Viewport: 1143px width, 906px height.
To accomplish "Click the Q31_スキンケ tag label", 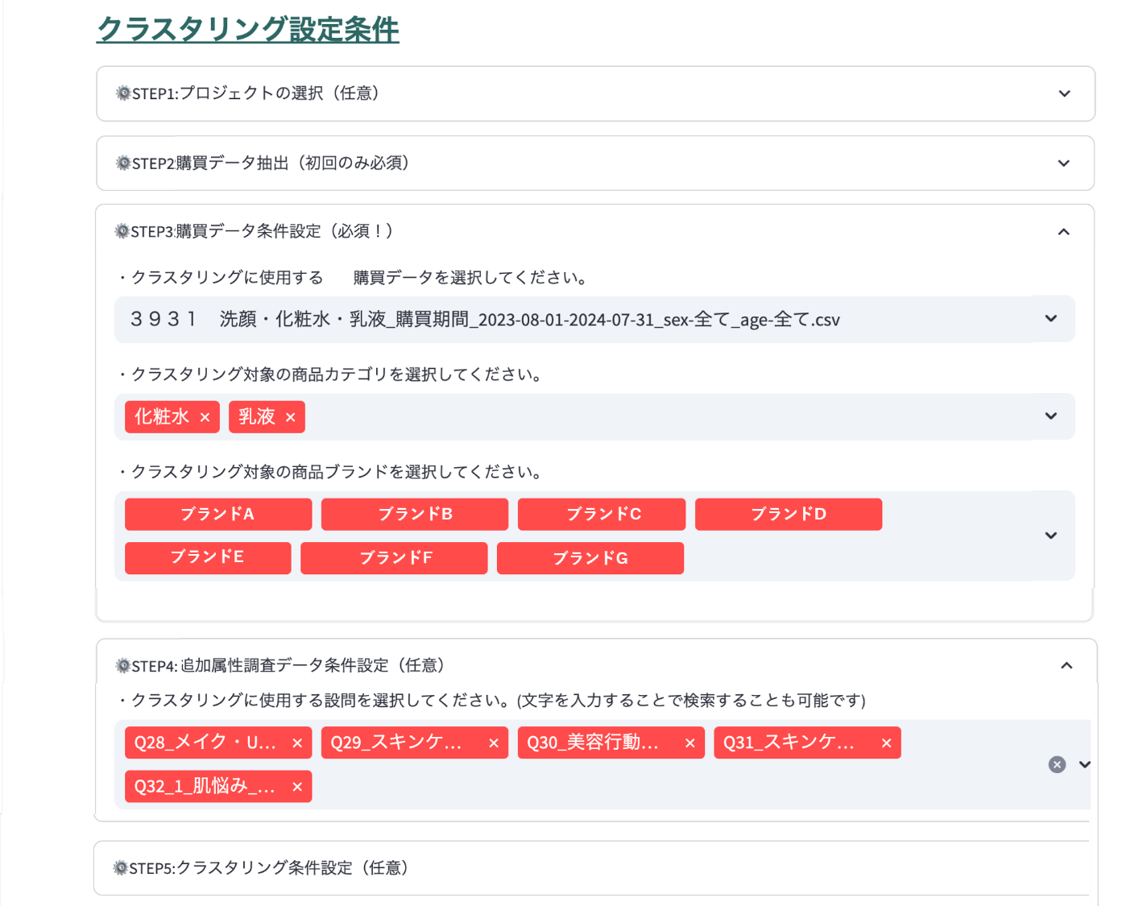I will coord(789,743).
